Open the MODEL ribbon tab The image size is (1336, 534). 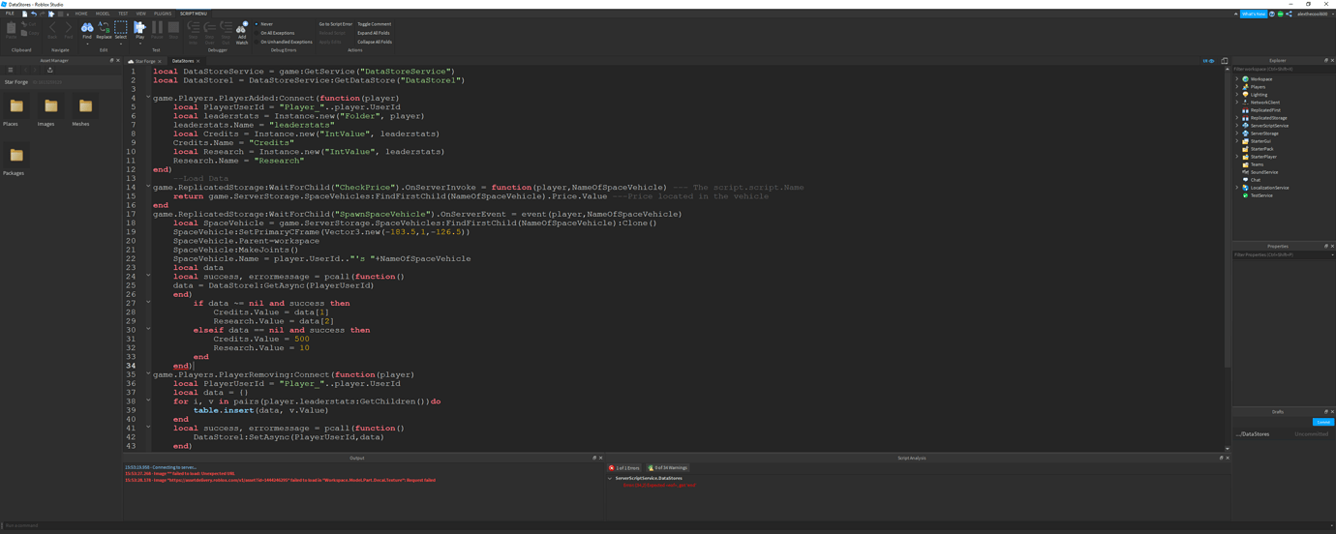tap(103, 14)
